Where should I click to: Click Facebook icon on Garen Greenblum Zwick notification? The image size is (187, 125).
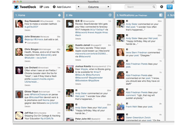[x=127, y=114]
